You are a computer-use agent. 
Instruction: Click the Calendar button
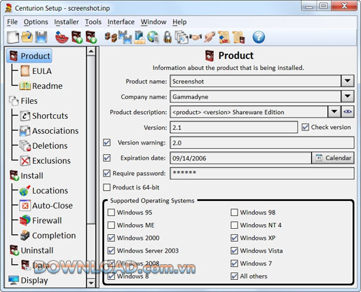coord(333,158)
